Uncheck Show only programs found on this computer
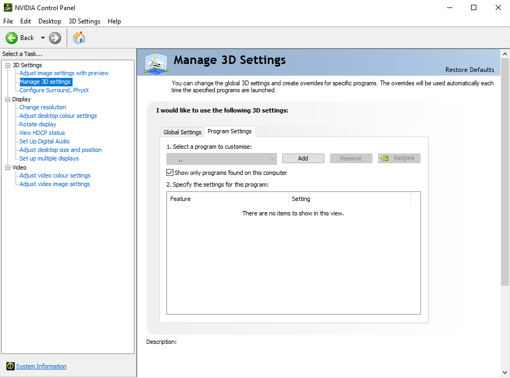510x378 pixels. point(170,173)
